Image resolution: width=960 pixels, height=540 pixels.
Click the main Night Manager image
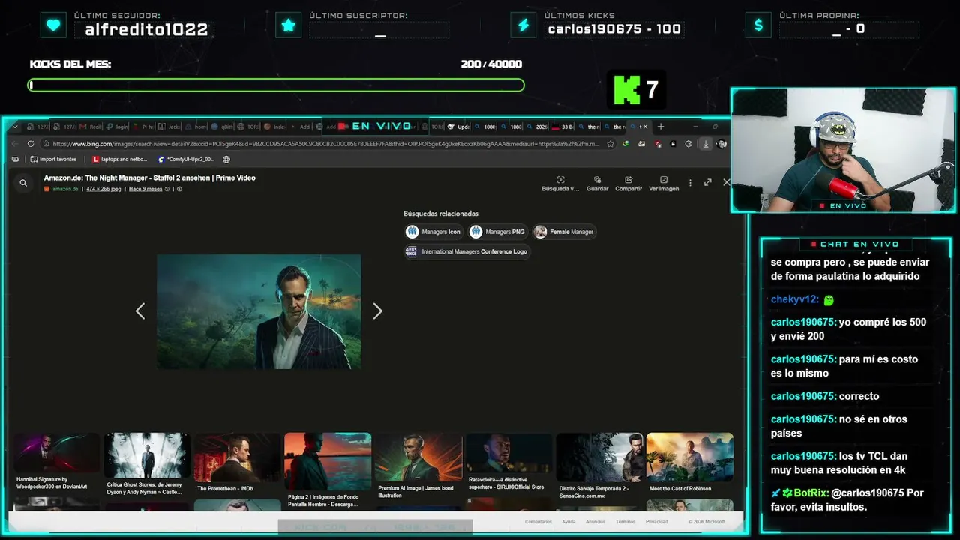(259, 311)
